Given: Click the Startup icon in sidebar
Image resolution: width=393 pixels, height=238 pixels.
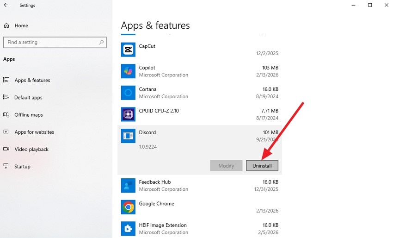Looking at the screenshot, I should click(x=6, y=166).
